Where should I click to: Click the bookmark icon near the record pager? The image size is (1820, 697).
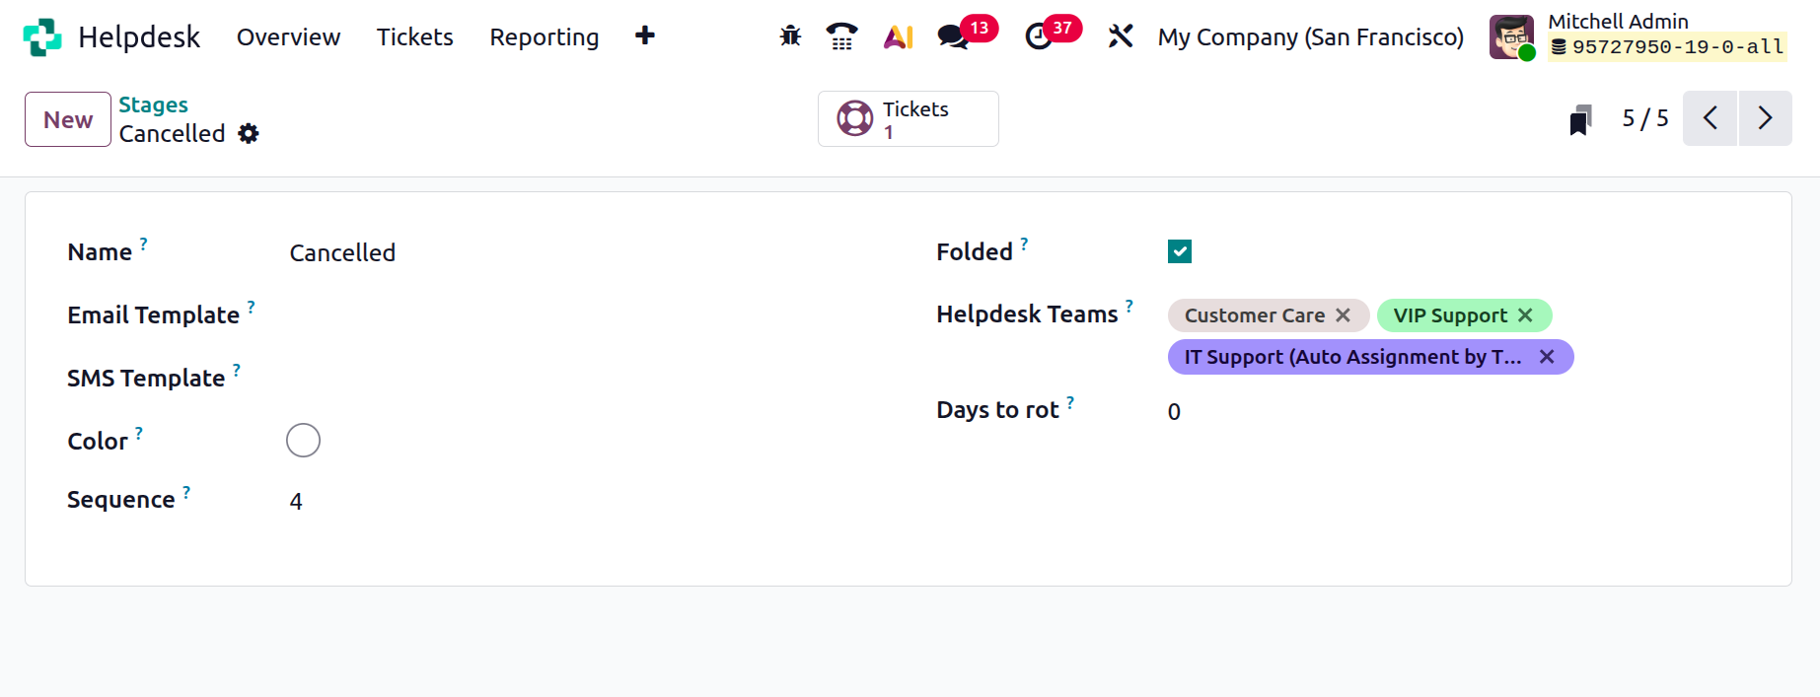click(1580, 117)
